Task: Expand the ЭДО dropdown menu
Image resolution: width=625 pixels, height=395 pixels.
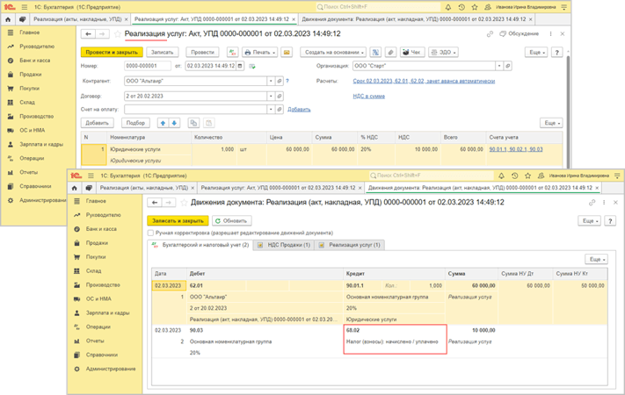Action: 445,53
